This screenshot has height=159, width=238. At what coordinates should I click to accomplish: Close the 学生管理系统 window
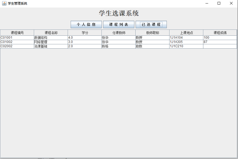231,3
